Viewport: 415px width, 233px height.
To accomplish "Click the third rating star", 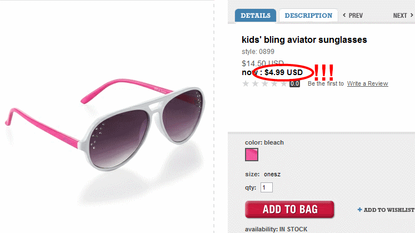I will click(265, 84).
